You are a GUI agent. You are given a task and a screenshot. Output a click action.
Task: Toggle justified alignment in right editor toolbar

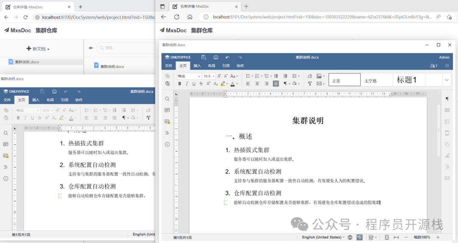(276, 84)
